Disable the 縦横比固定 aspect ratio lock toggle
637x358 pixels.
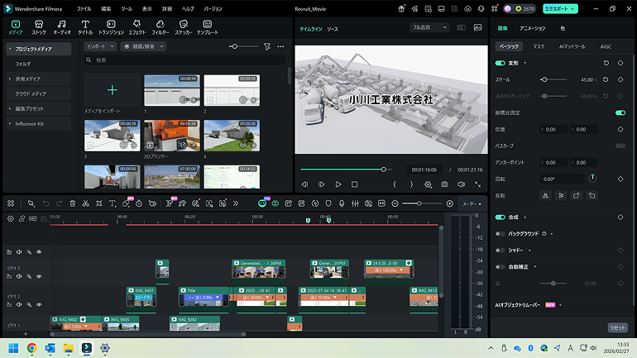[x=620, y=112]
